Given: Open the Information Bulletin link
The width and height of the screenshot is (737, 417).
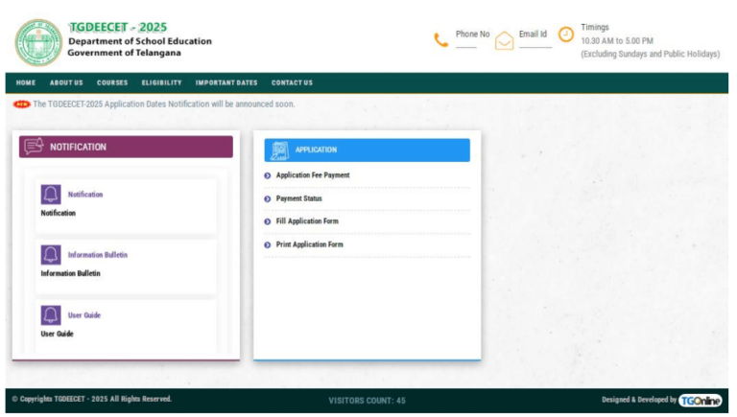Looking at the screenshot, I should coord(98,255).
